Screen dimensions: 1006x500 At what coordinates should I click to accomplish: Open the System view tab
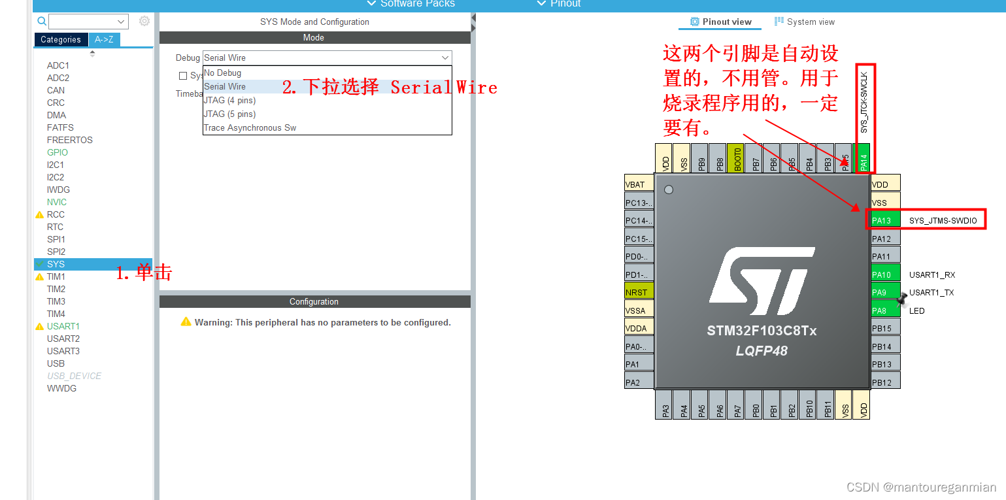tap(805, 22)
